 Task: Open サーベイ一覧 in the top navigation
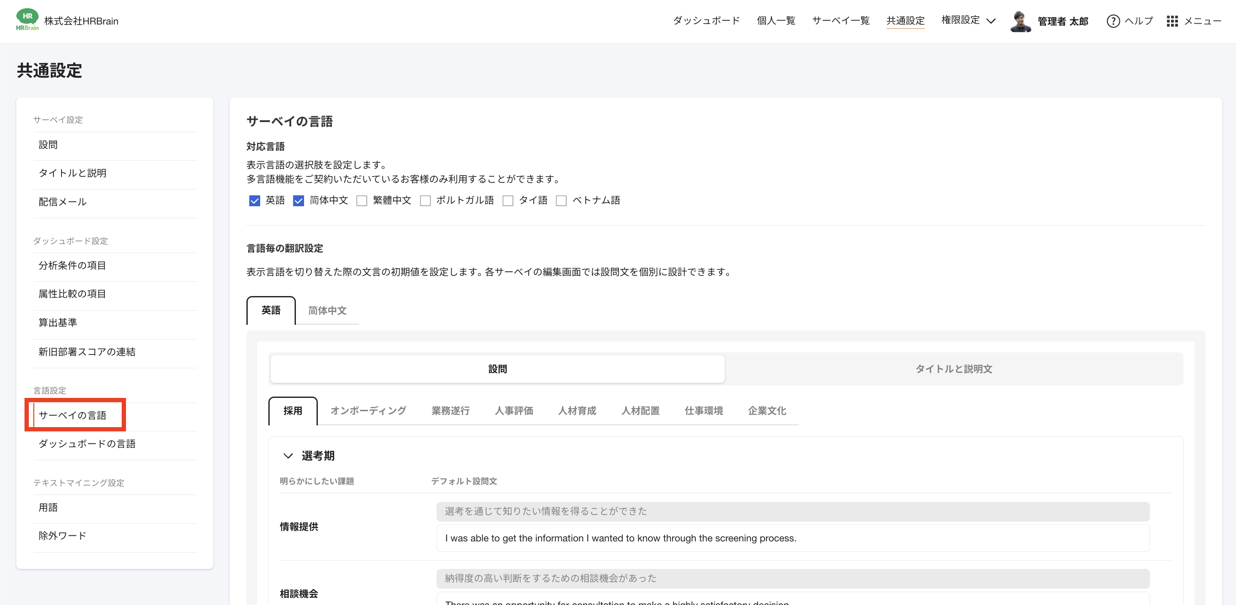(x=841, y=21)
